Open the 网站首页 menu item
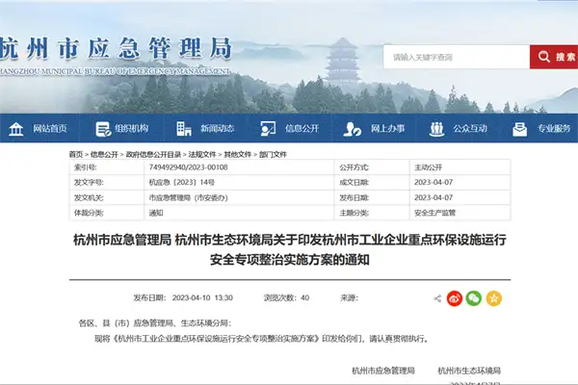 click(50, 128)
